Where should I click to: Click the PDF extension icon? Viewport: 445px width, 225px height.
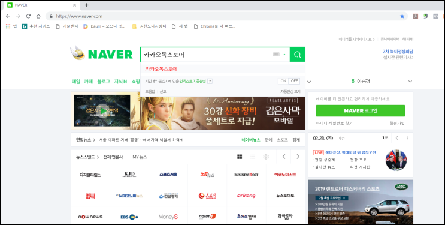(x=415, y=16)
